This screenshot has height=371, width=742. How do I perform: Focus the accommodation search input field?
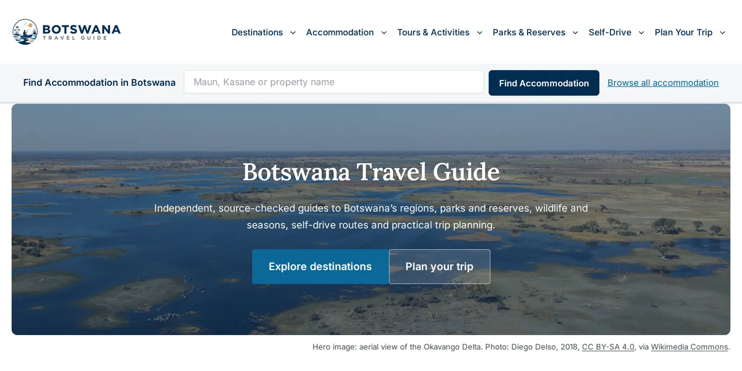pyautogui.click(x=334, y=82)
